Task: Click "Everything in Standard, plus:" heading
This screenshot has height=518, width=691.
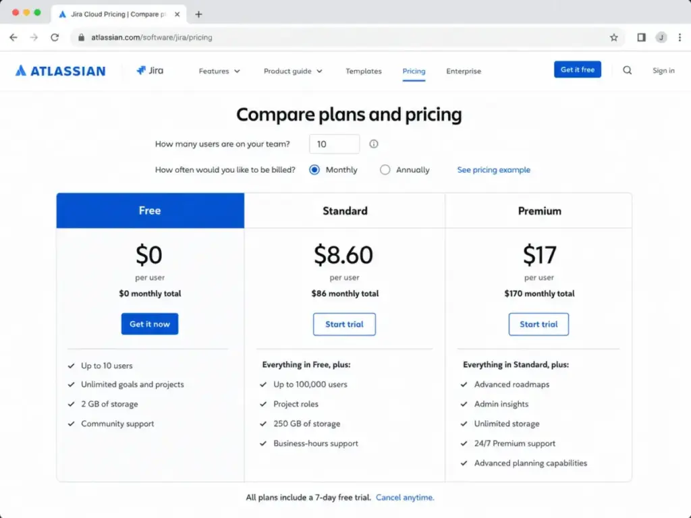Action: (516, 365)
